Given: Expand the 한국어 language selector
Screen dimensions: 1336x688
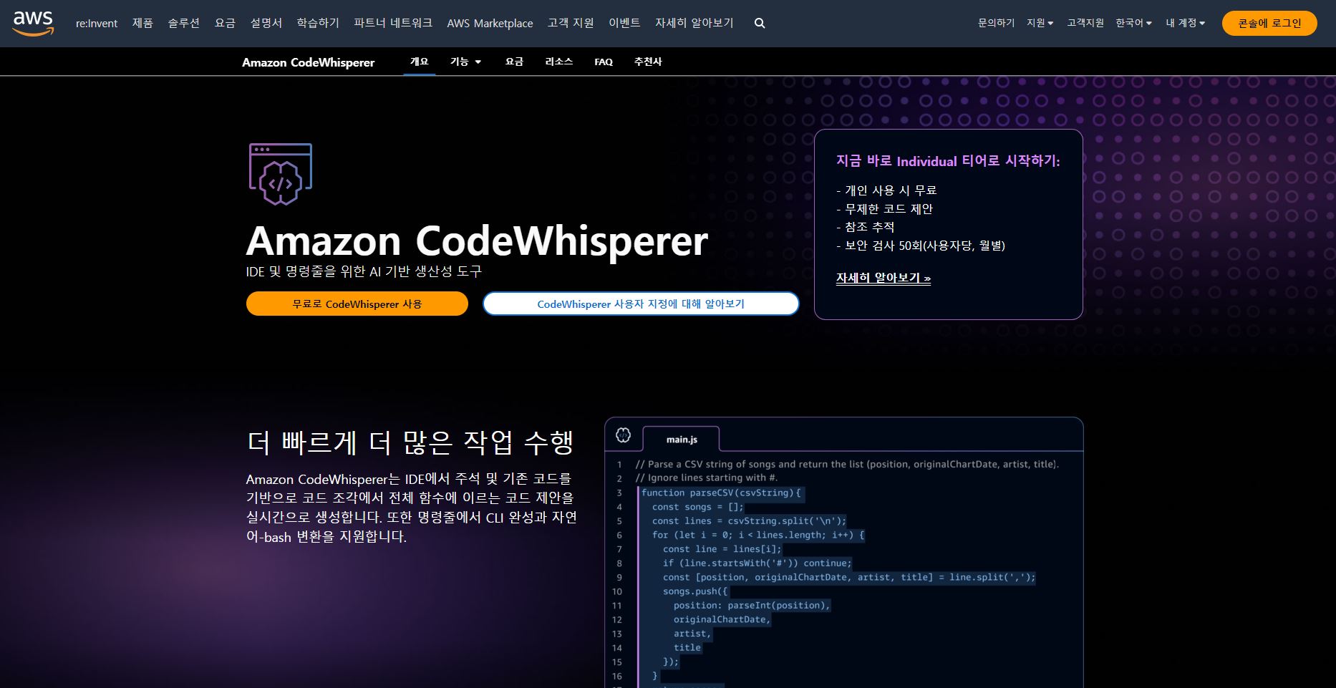Looking at the screenshot, I should coord(1133,23).
